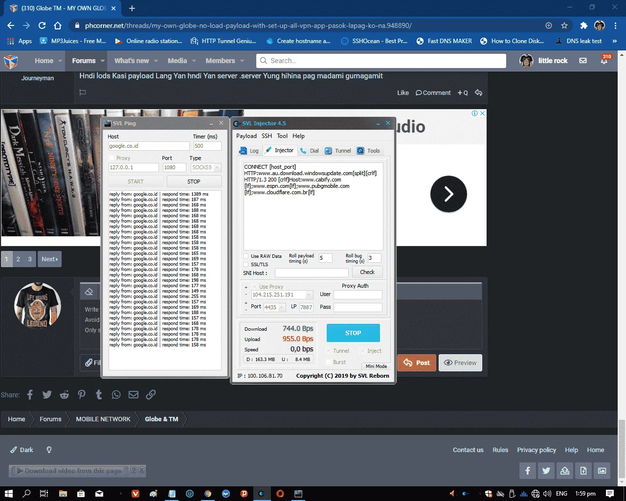The image size is (626, 501).
Task: Open the SSH menu
Action: pos(267,136)
